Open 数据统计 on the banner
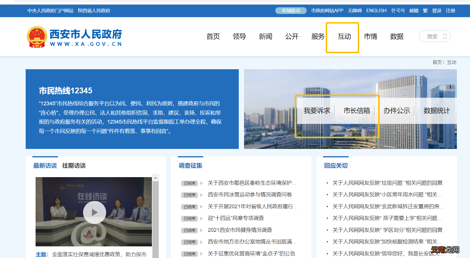Screen dimensions: 470x258 click(437, 111)
